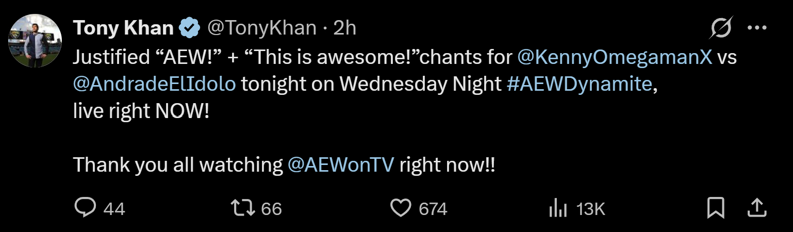Viewport: 793px width, 232px height.
Task: Click the share upload-arrow icon
Action: point(756,208)
